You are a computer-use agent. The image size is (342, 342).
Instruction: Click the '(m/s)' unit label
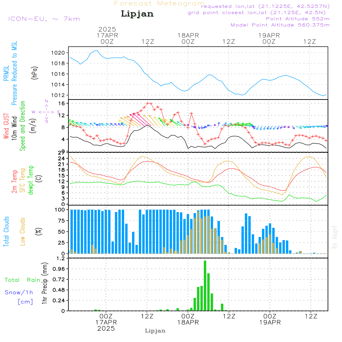pos(33,126)
